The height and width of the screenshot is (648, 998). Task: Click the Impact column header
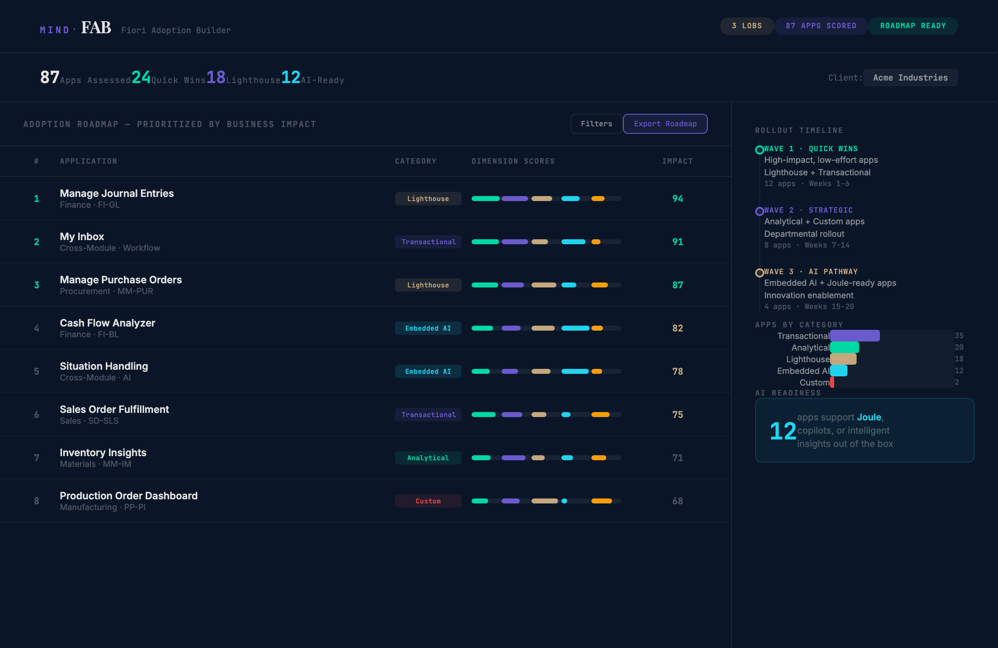[677, 161]
